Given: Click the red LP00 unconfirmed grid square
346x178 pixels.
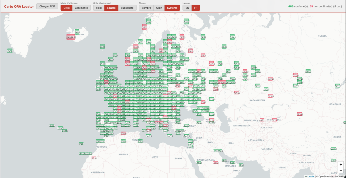Looking at the screenshot, I should (x=203, y=55).
